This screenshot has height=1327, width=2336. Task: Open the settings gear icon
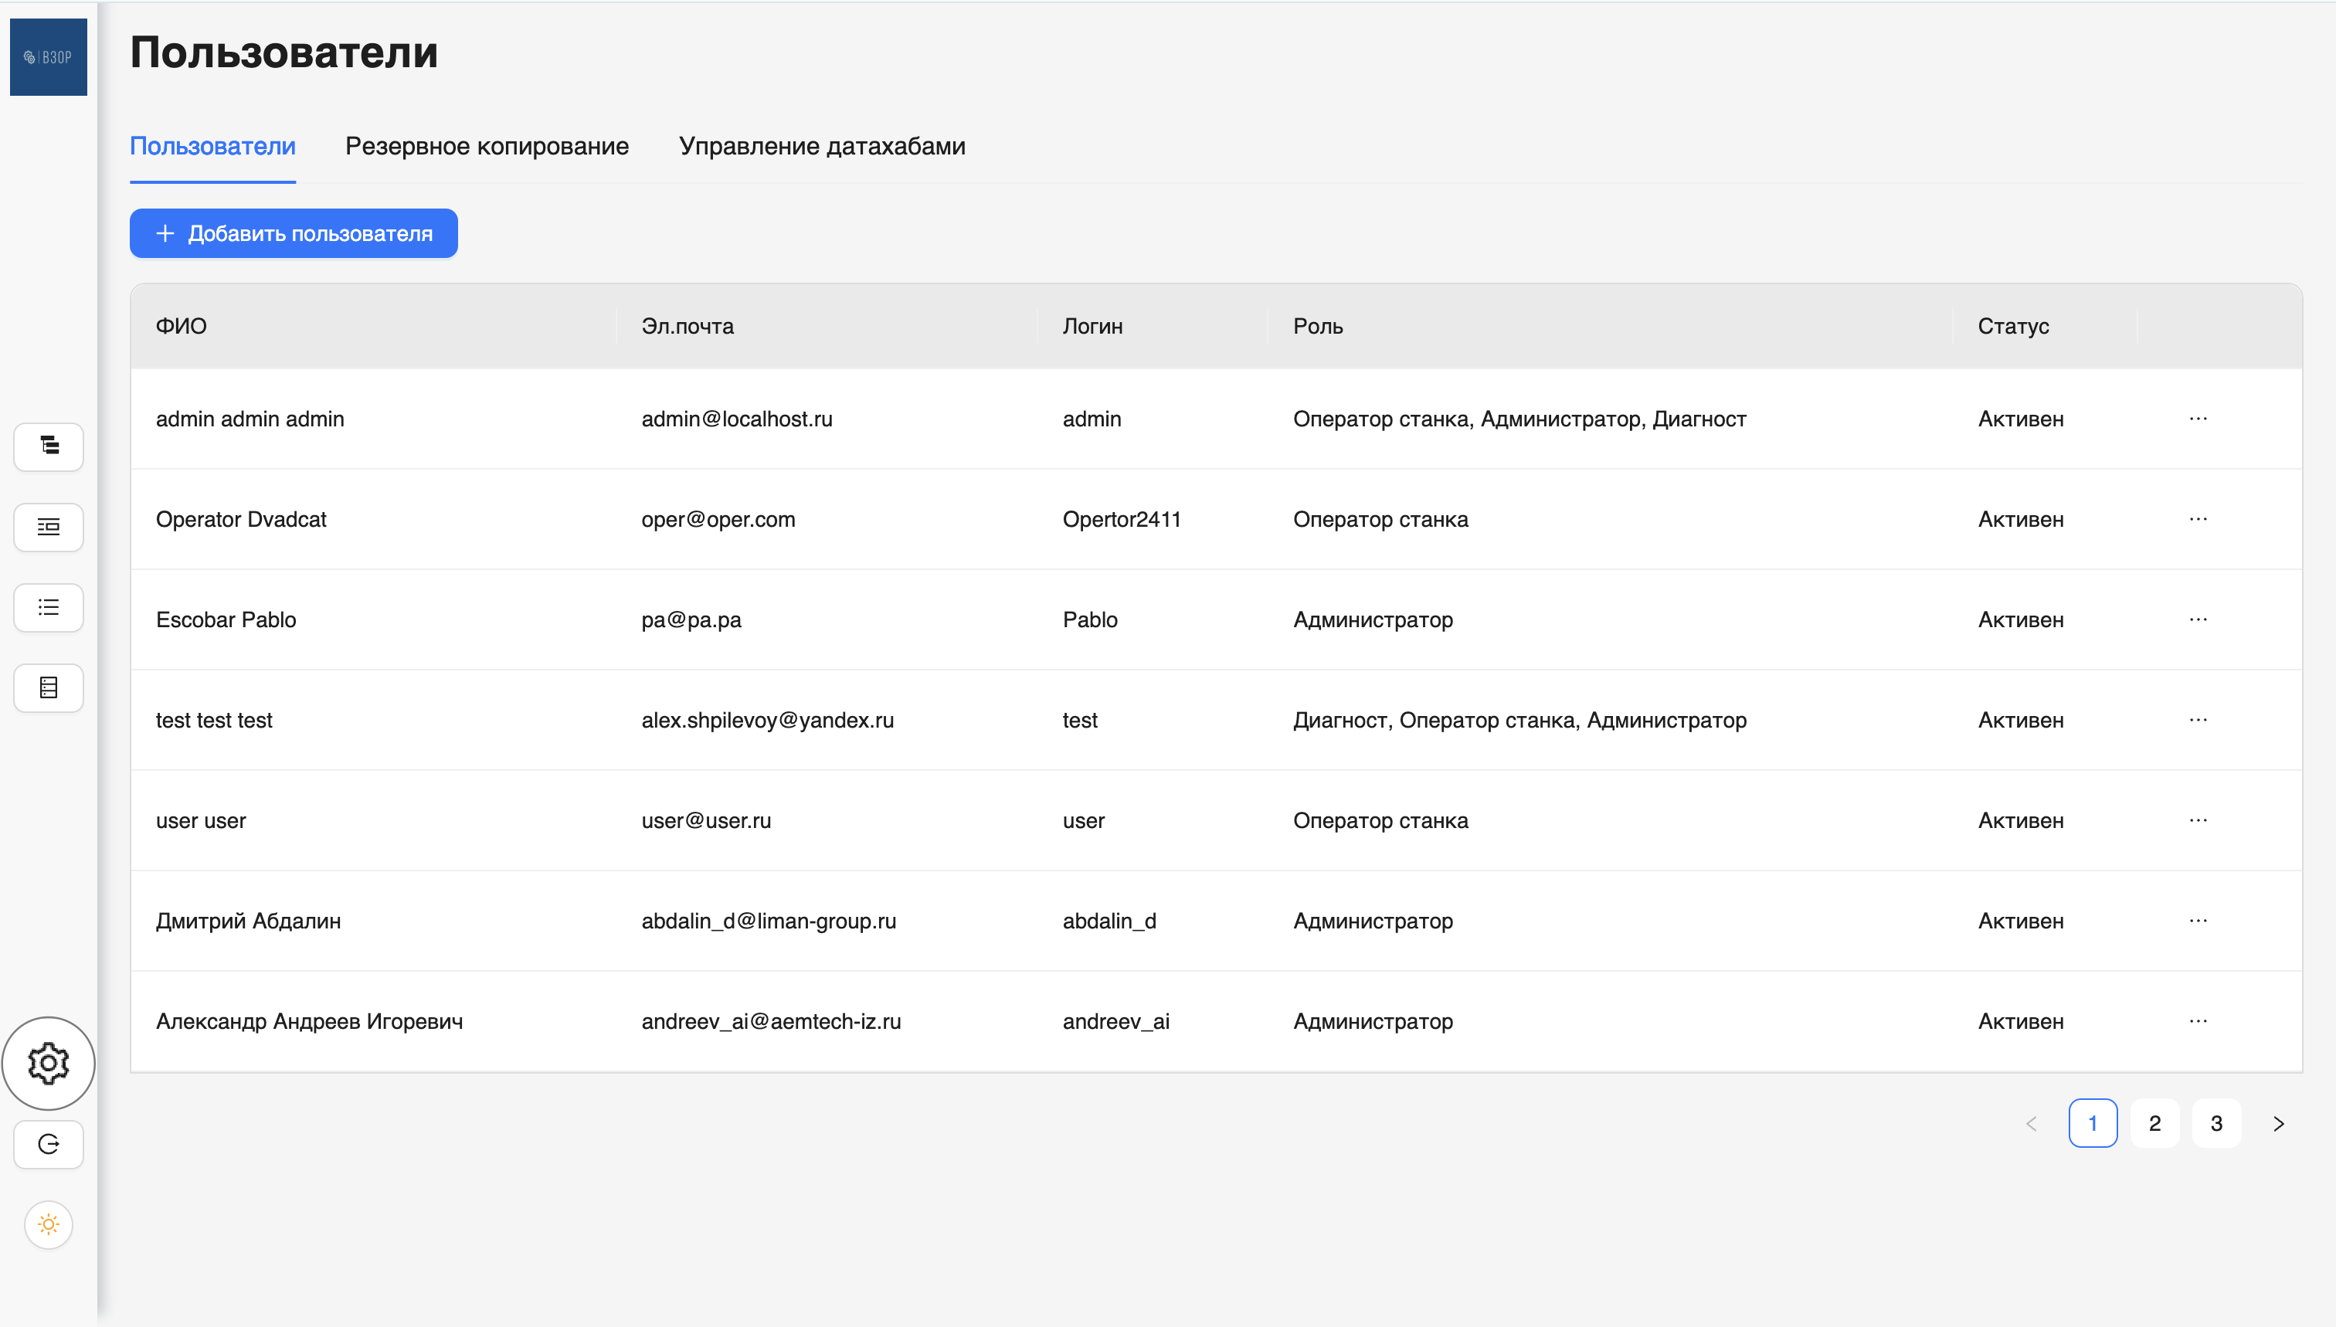coord(49,1063)
